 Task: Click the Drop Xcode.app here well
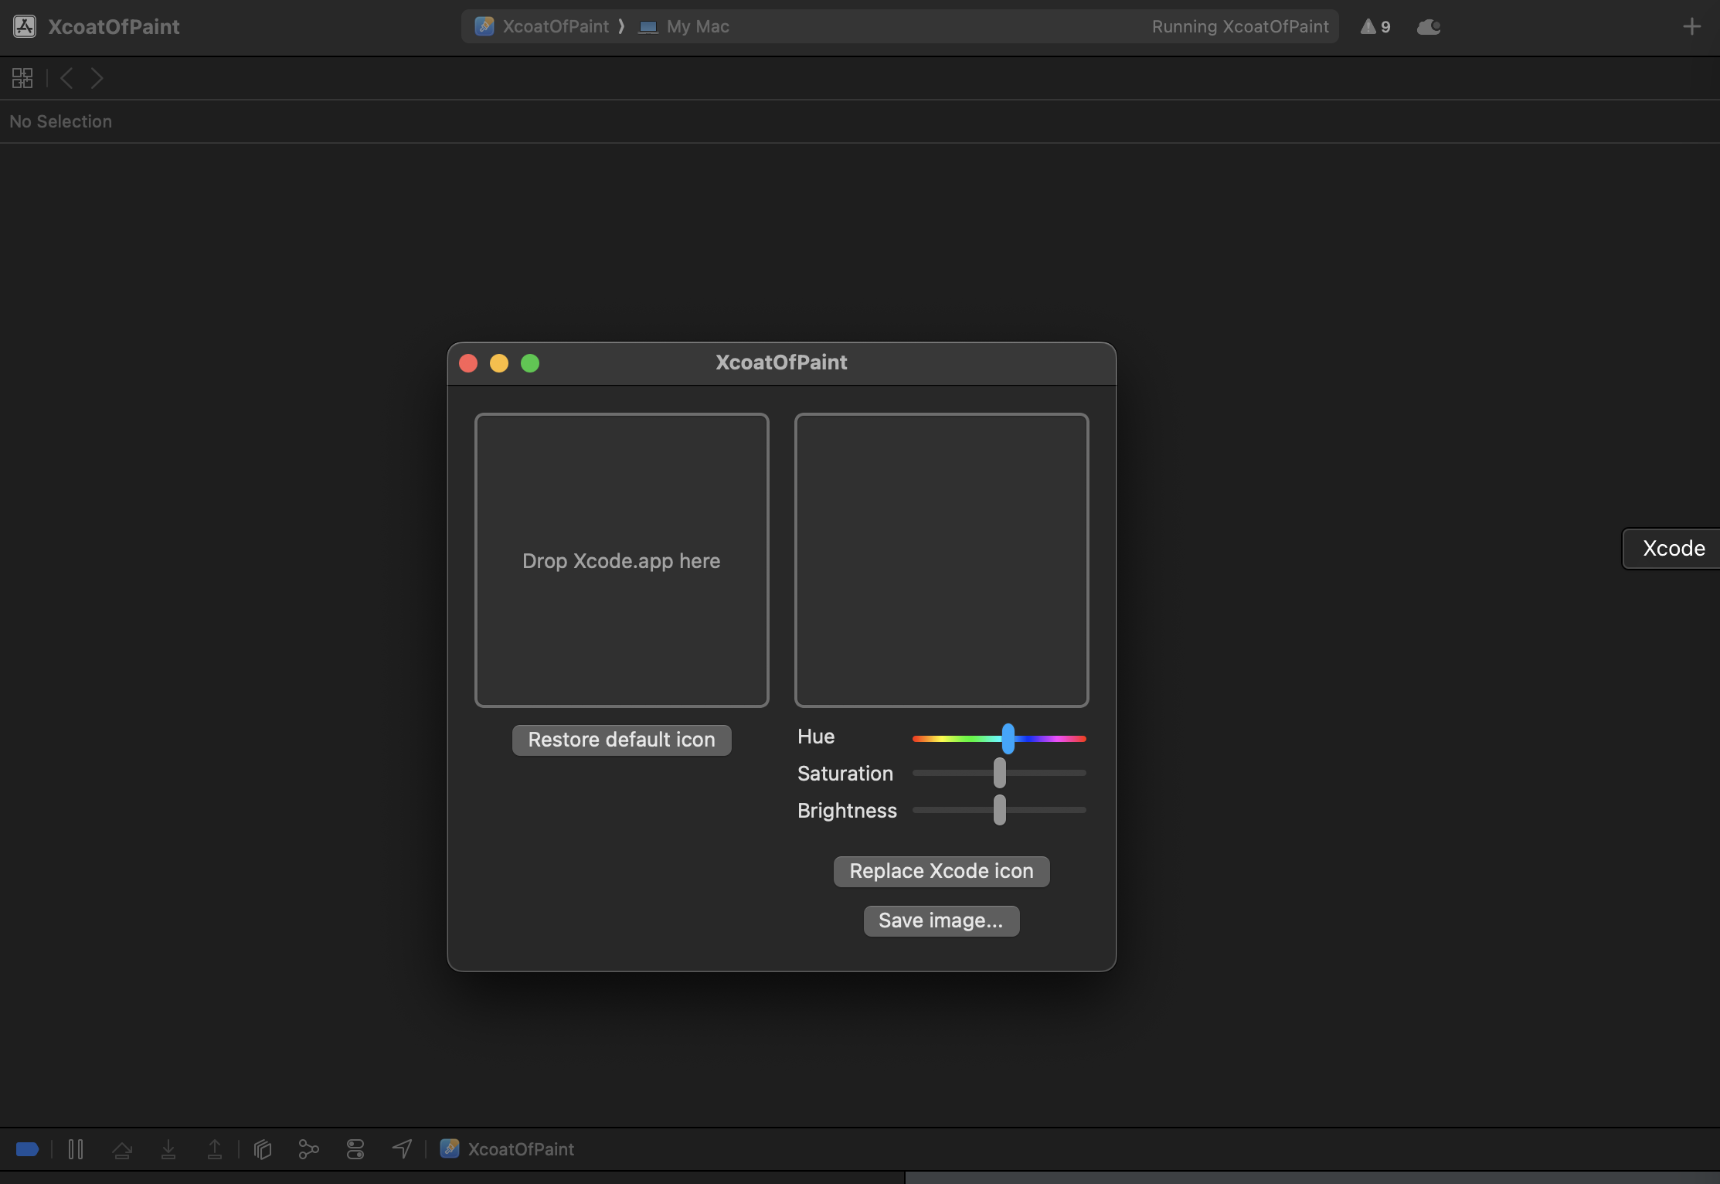coord(621,560)
